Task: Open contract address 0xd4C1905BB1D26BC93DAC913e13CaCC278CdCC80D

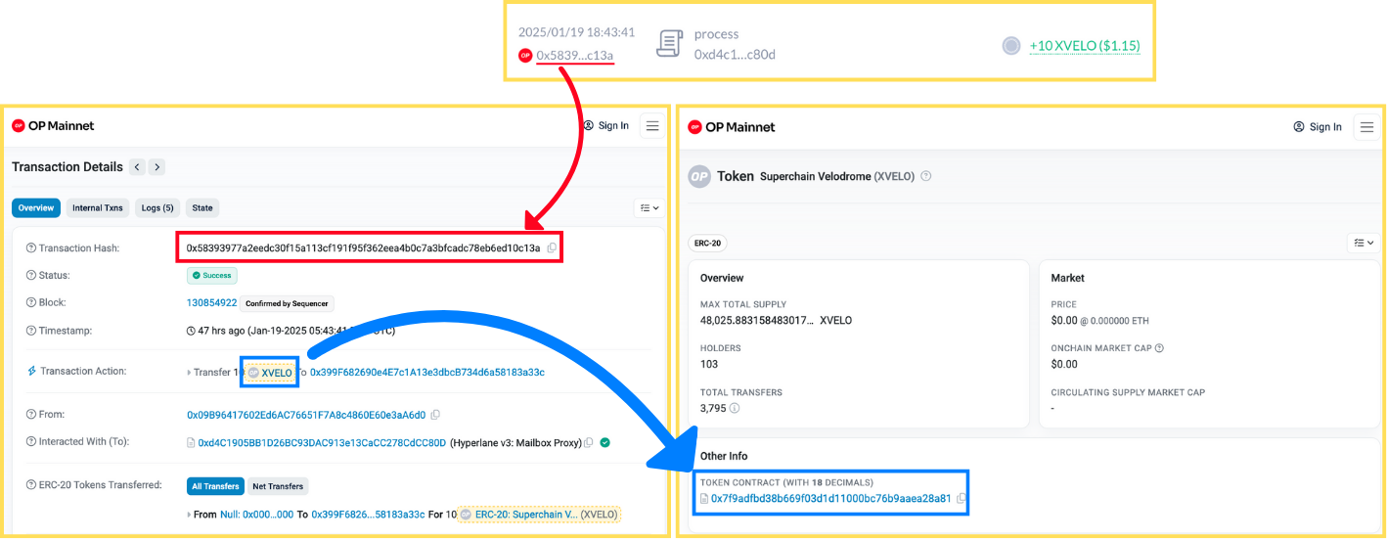Action: coord(322,443)
